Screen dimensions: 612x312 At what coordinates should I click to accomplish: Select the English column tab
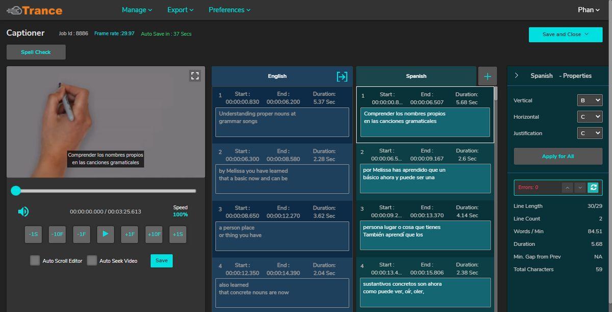[x=277, y=76]
